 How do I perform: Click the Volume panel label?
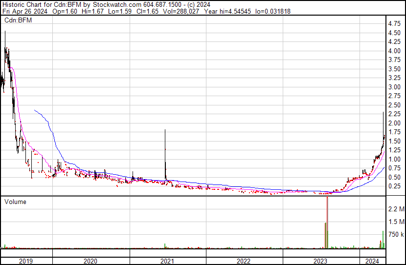16,202
